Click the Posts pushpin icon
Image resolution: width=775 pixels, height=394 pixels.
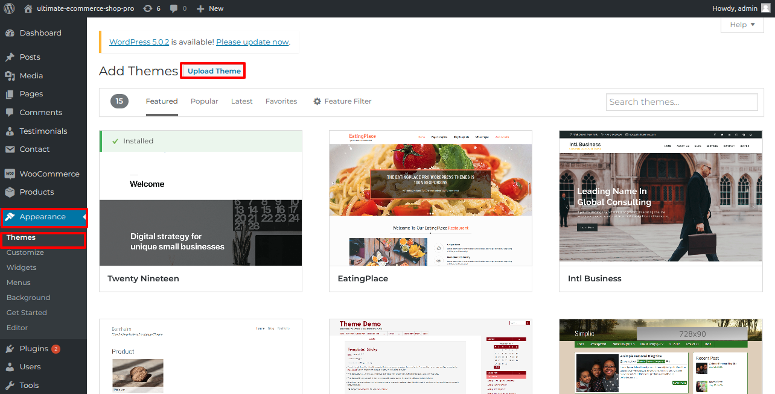coord(10,57)
